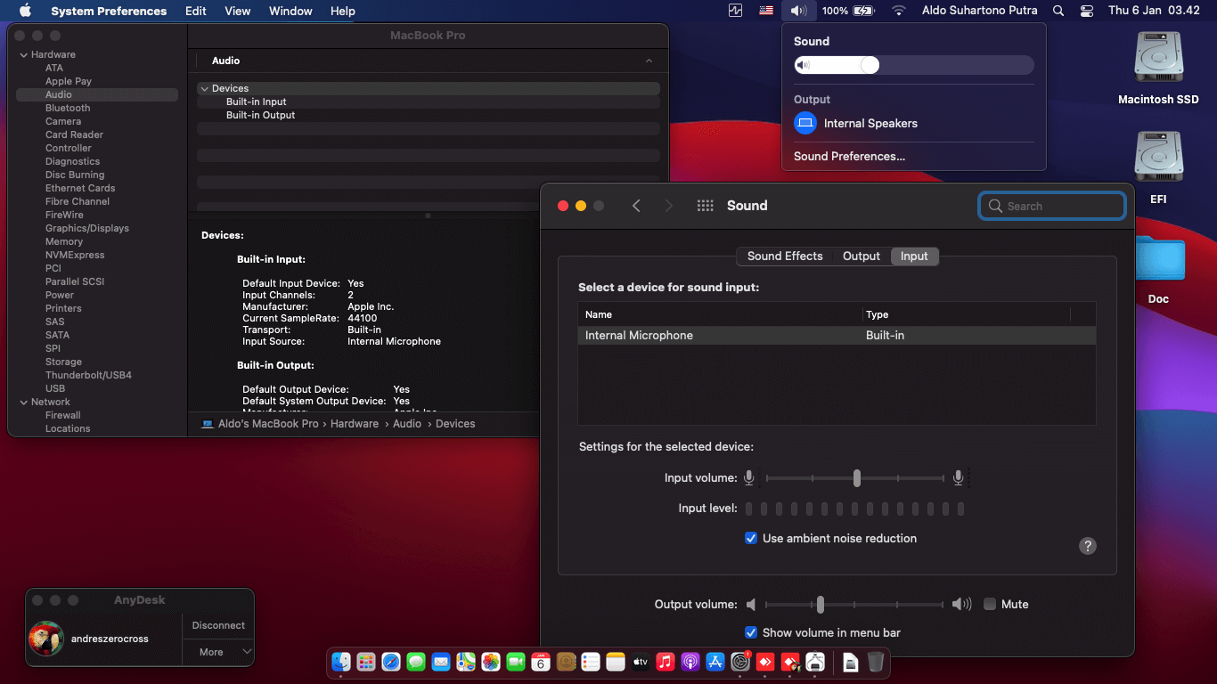Select Bluetooth in the Hardware sidebar
This screenshot has height=684, width=1217.
tap(68, 108)
